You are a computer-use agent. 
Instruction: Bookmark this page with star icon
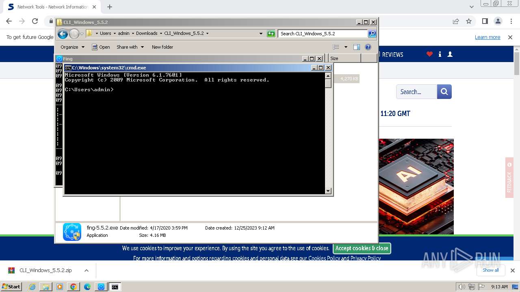[x=469, y=21]
